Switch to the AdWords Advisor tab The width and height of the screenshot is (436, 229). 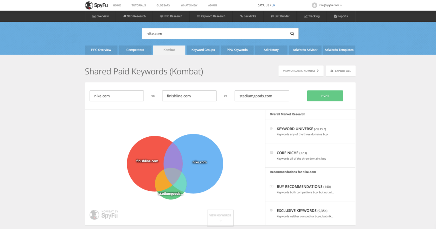coord(305,50)
